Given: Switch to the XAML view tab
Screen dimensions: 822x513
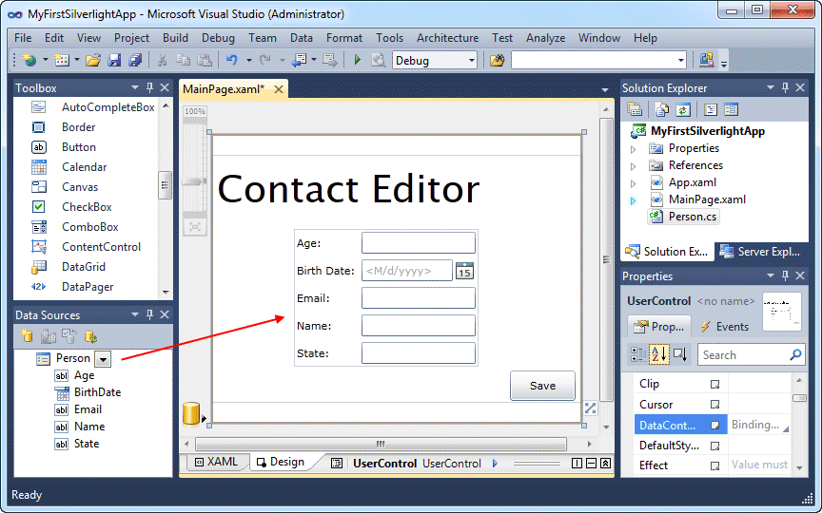Looking at the screenshot, I should [216, 462].
